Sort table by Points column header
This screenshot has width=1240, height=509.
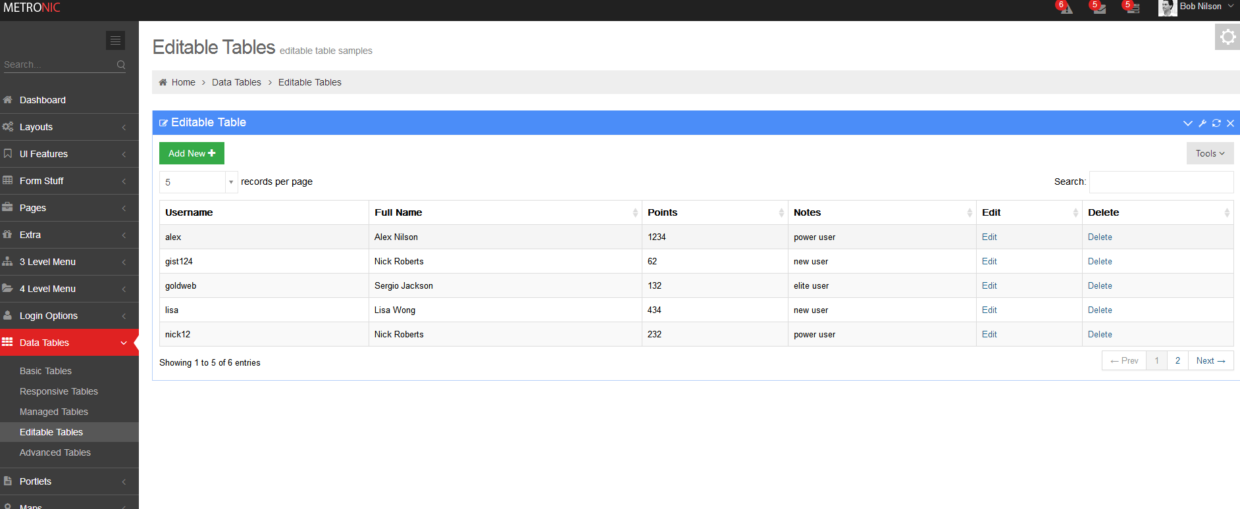click(x=715, y=212)
